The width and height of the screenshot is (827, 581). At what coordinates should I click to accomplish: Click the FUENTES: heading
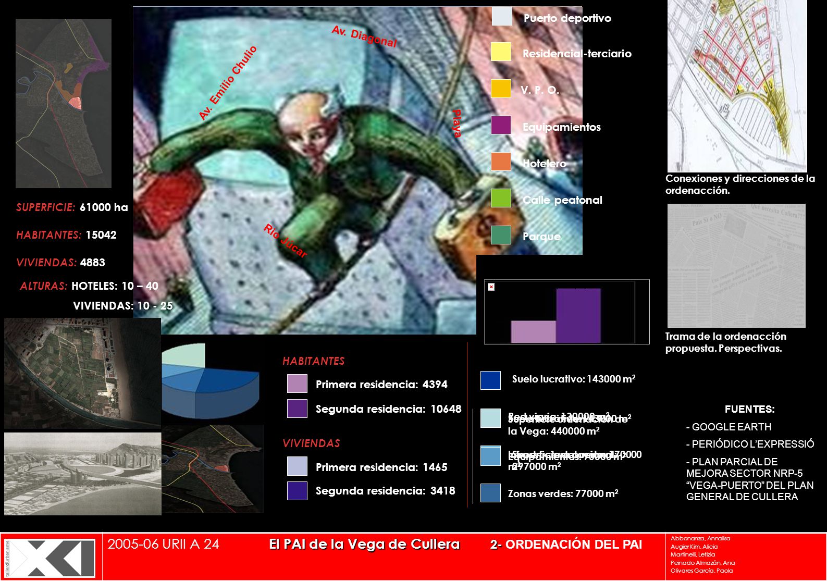(x=749, y=410)
